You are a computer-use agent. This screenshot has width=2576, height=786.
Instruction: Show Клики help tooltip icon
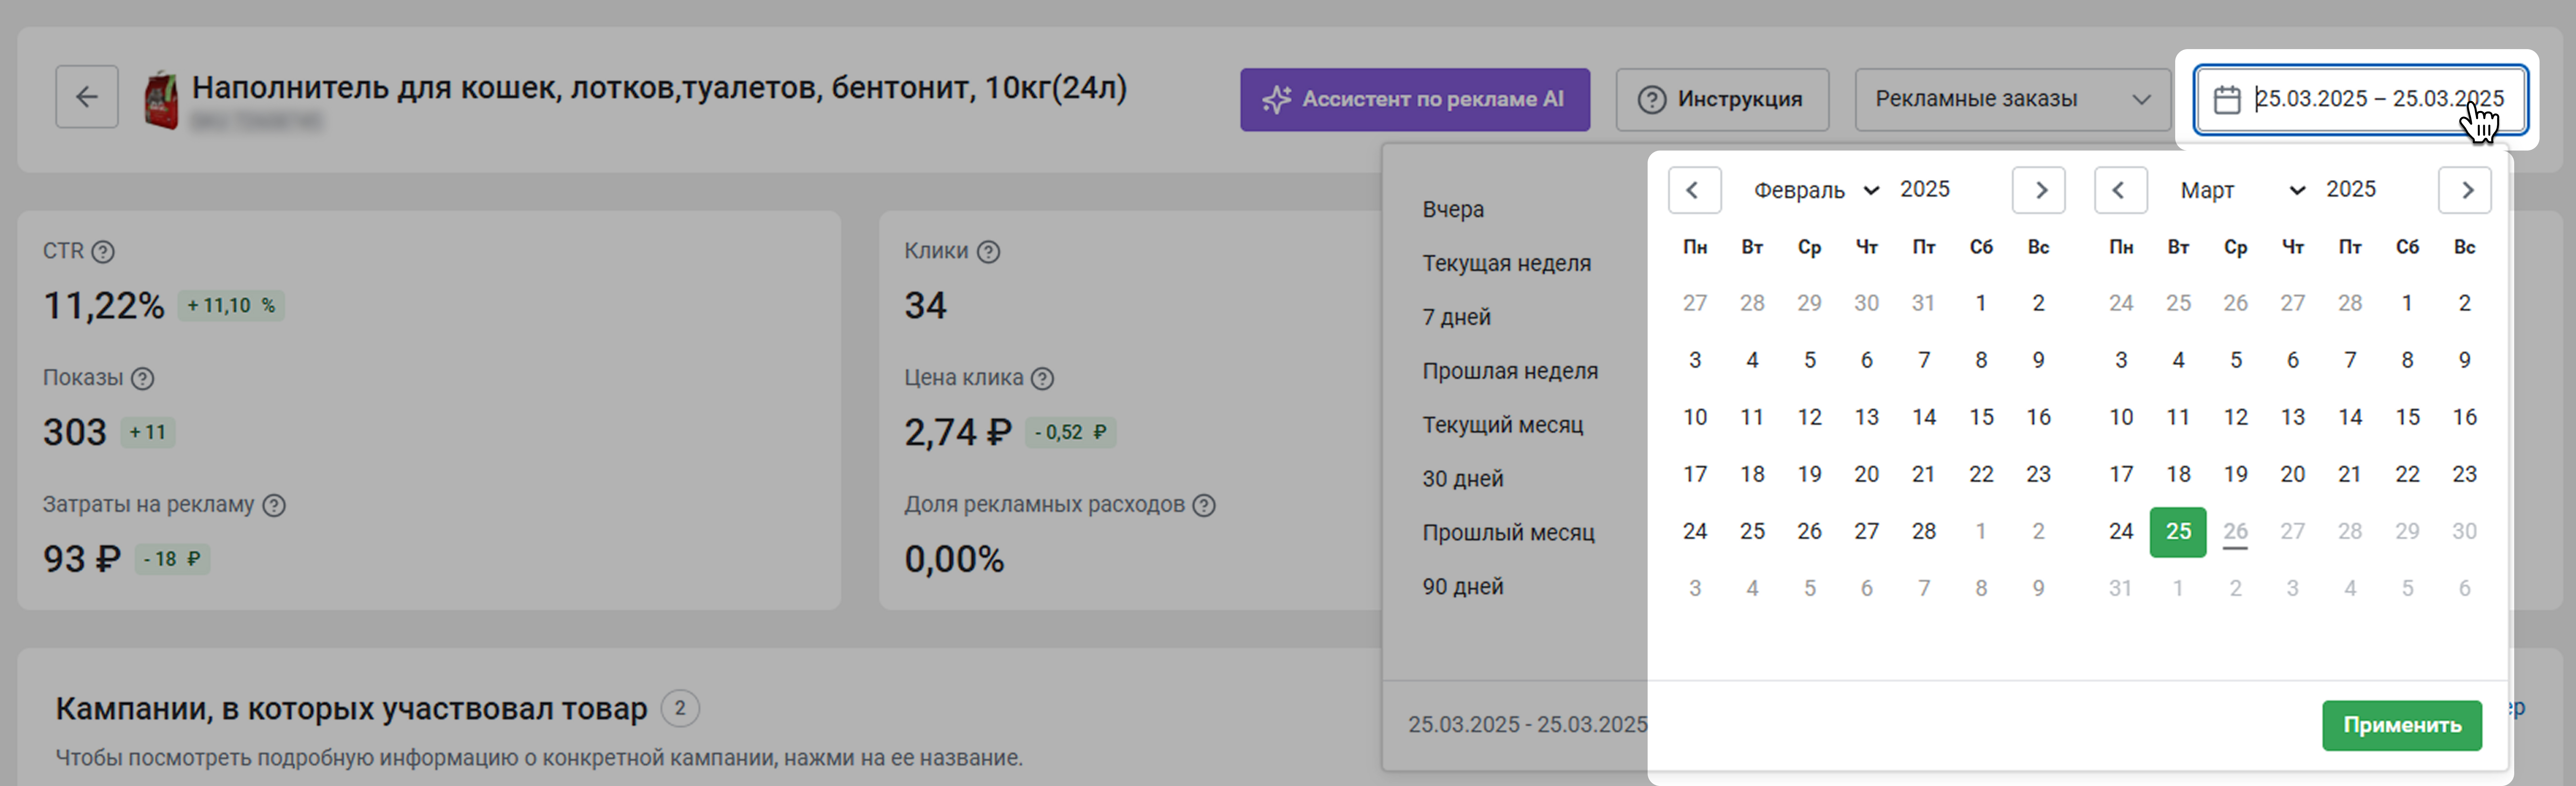pos(988,251)
